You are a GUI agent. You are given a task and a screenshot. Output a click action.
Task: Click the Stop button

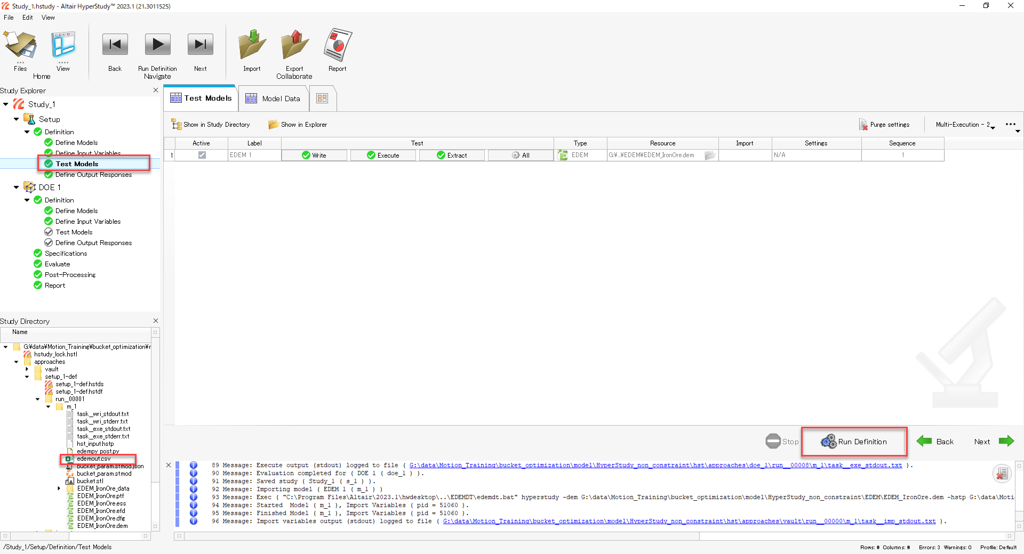[782, 442]
